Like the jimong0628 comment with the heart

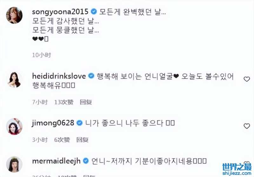point(247,126)
